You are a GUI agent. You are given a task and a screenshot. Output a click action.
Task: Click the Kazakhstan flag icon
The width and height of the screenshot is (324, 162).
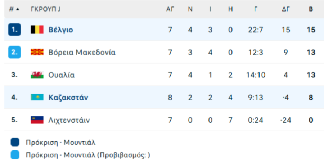pos(37,98)
